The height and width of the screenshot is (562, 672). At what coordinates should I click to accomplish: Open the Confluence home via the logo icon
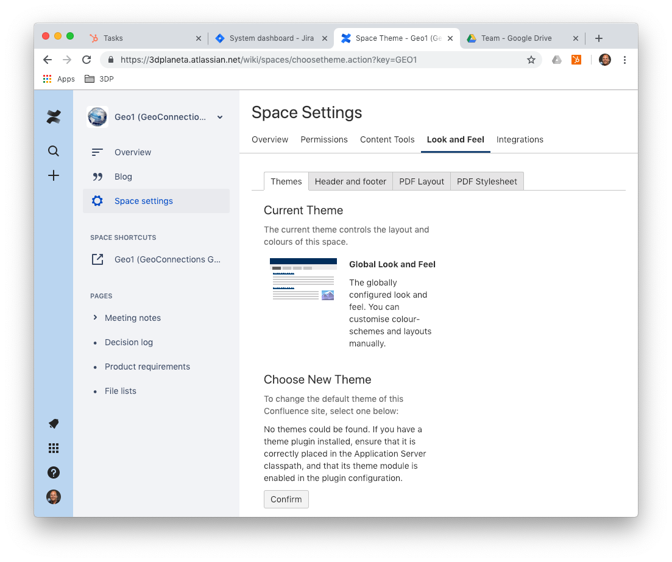coord(54,117)
